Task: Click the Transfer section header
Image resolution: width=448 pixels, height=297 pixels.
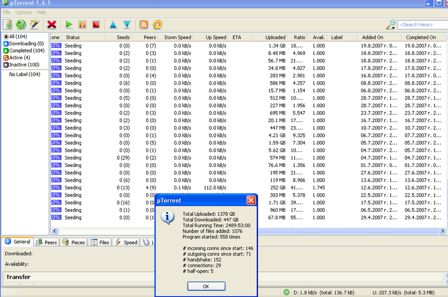Action: [18, 277]
